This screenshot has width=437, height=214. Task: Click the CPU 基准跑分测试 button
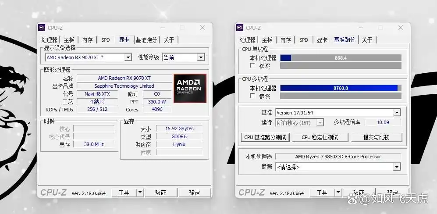click(x=265, y=137)
